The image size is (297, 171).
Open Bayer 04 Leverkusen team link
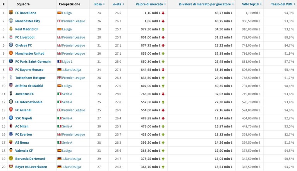pos(31,167)
